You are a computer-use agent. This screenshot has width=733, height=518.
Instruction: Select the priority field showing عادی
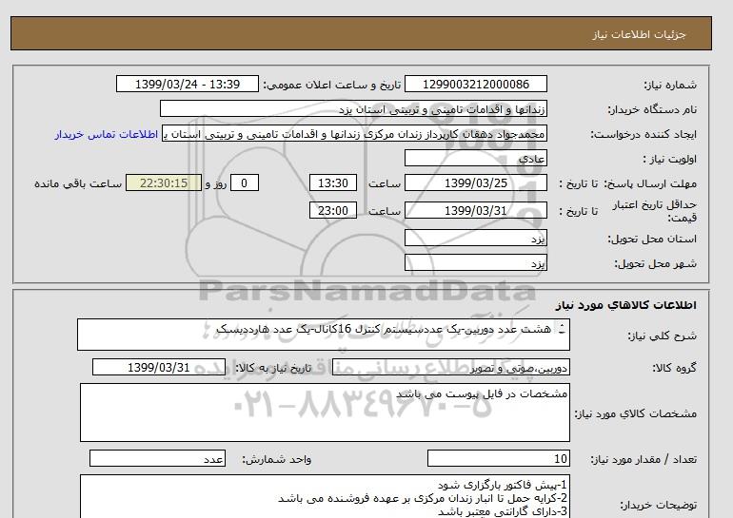pos(475,158)
